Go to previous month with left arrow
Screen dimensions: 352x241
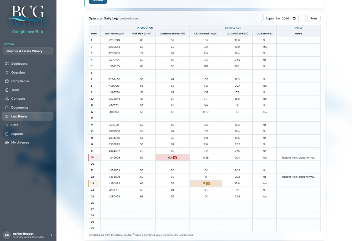(259, 19)
